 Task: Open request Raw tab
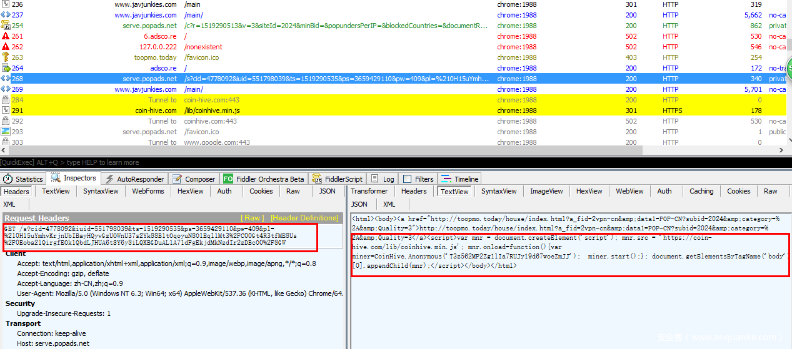[293, 191]
